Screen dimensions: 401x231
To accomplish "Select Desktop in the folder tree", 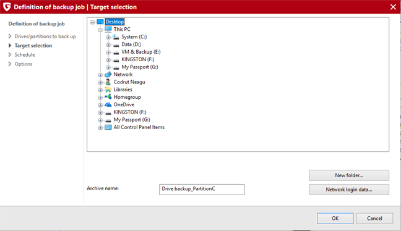I will pyautogui.click(x=115, y=22).
